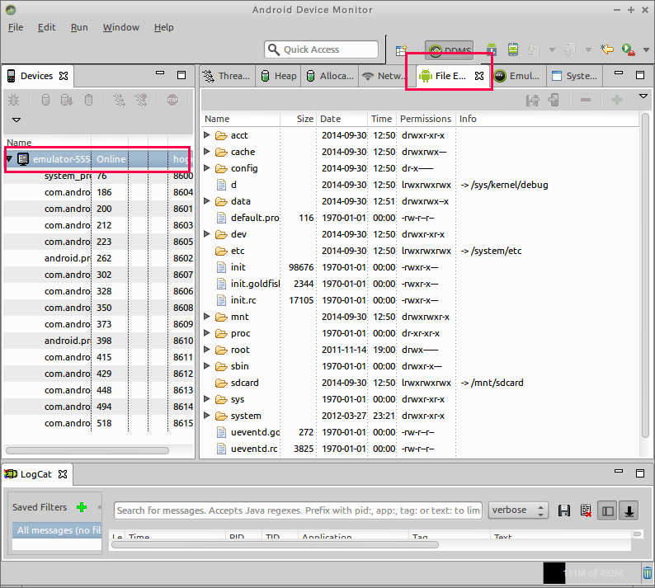Switch to the Network Statistics tab
Viewport: 655px width, 588px height.
coord(383,76)
